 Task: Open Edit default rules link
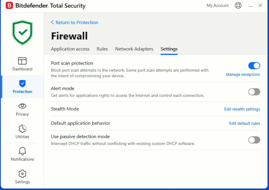(245, 123)
